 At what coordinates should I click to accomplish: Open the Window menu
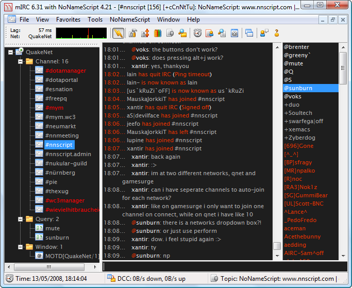pos(169,20)
